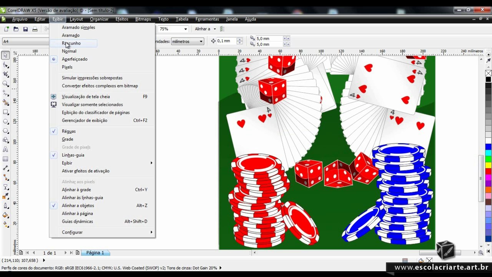Open the Efeitos menu

point(122,19)
